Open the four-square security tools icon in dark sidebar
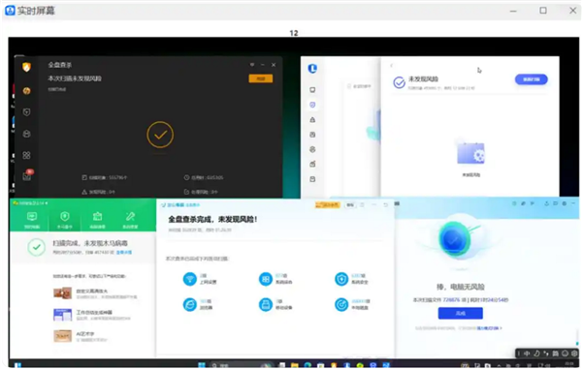582x369 pixels. [x=26, y=155]
